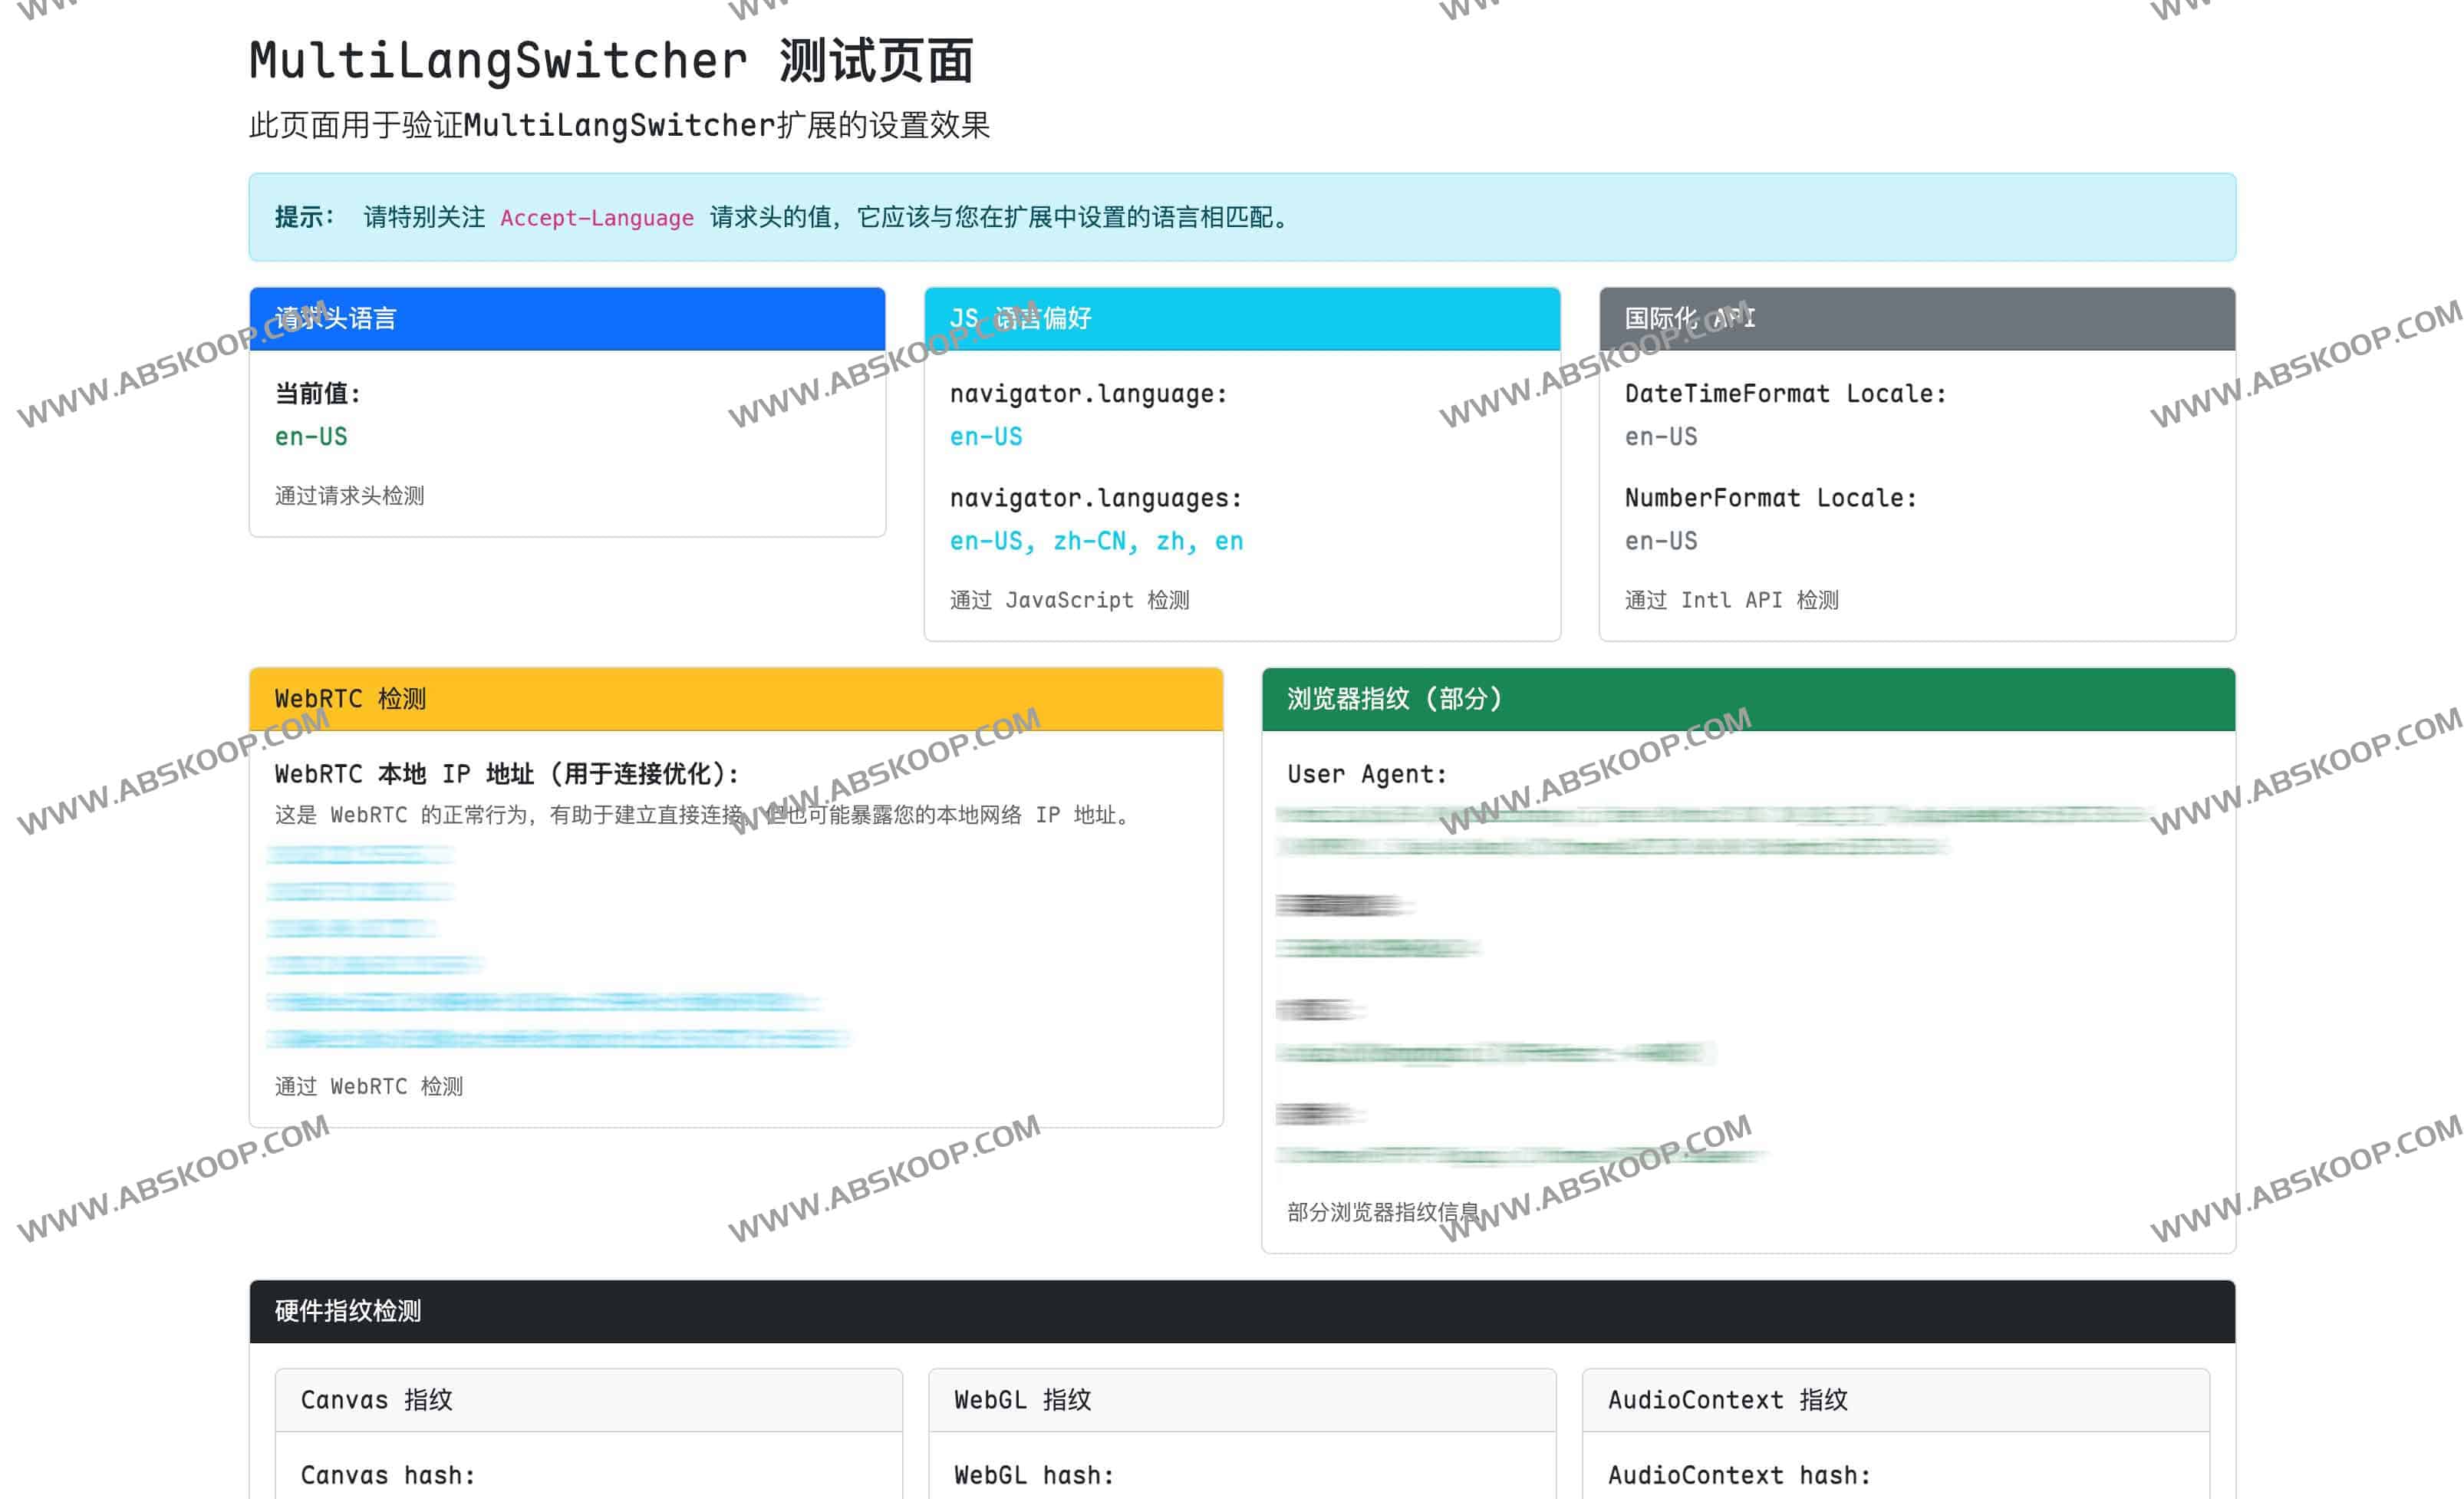
Task: Click the NumberFormat Locale en-US value
Action: pyautogui.click(x=1660, y=541)
